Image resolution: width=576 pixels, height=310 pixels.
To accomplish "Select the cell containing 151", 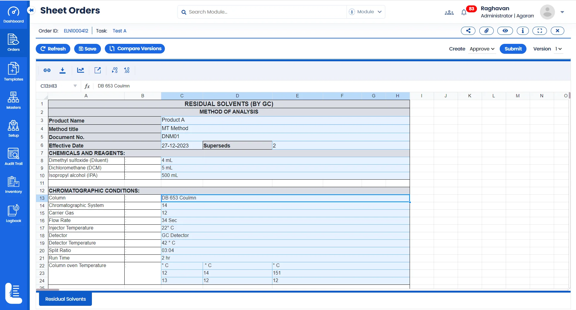I will point(341,273).
